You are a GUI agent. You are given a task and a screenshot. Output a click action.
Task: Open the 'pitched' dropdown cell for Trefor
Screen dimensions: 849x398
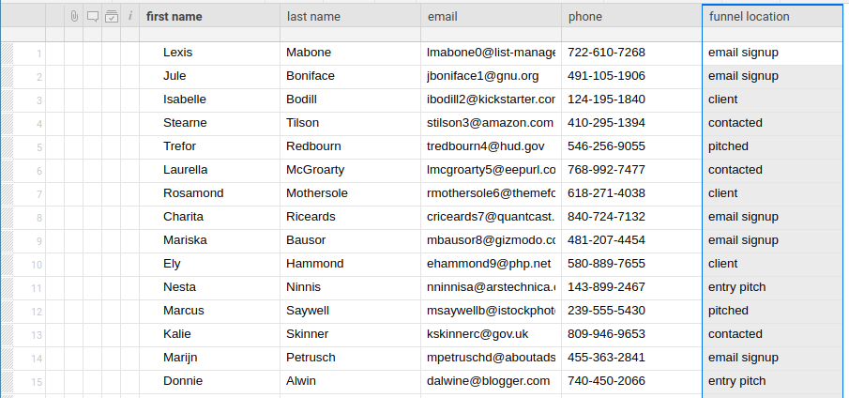click(771, 146)
